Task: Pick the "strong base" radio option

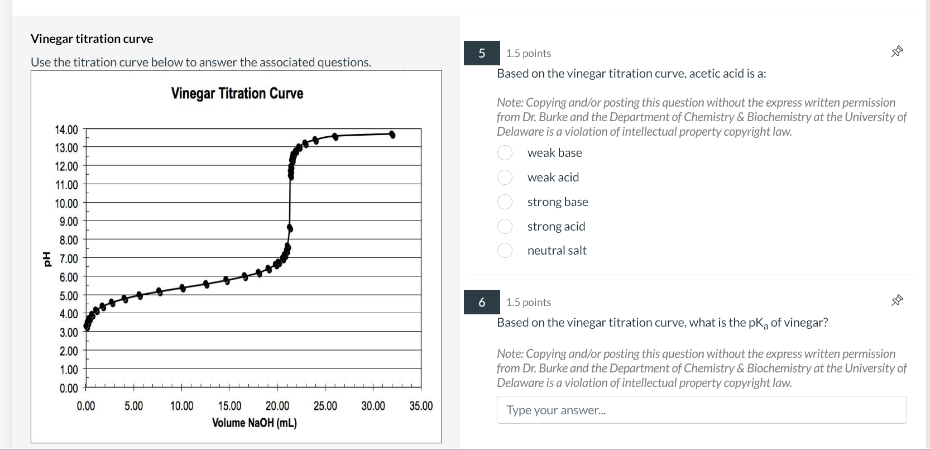Action: click(x=505, y=202)
